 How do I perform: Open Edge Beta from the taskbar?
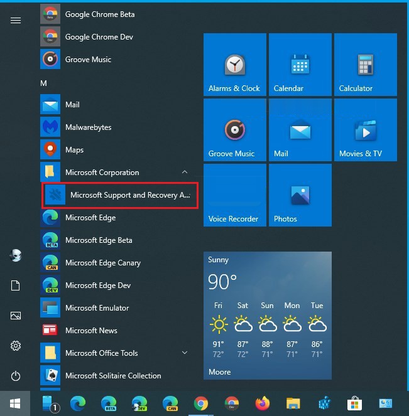(109, 403)
